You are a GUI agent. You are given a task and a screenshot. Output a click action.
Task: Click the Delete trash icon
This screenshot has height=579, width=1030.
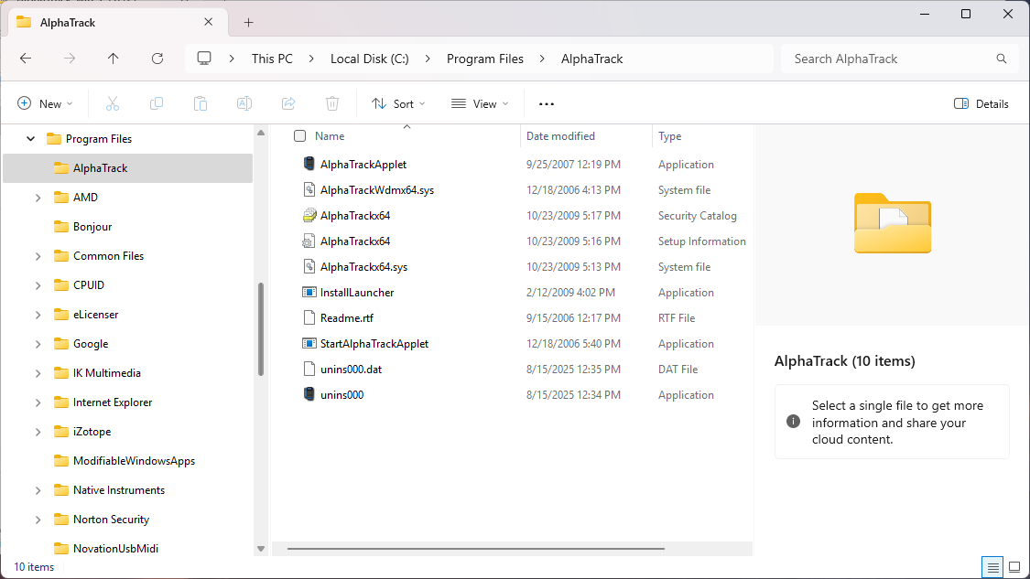point(332,104)
